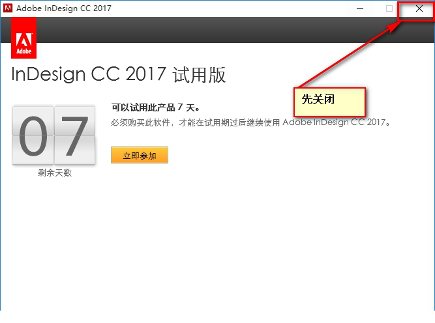Click the 07 days-remaining counter
Image resolution: width=435 pixels, height=323 pixels.
[54, 135]
